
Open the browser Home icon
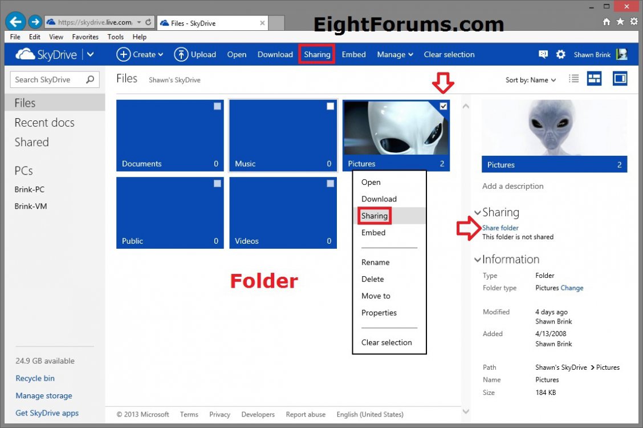(607, 22)
